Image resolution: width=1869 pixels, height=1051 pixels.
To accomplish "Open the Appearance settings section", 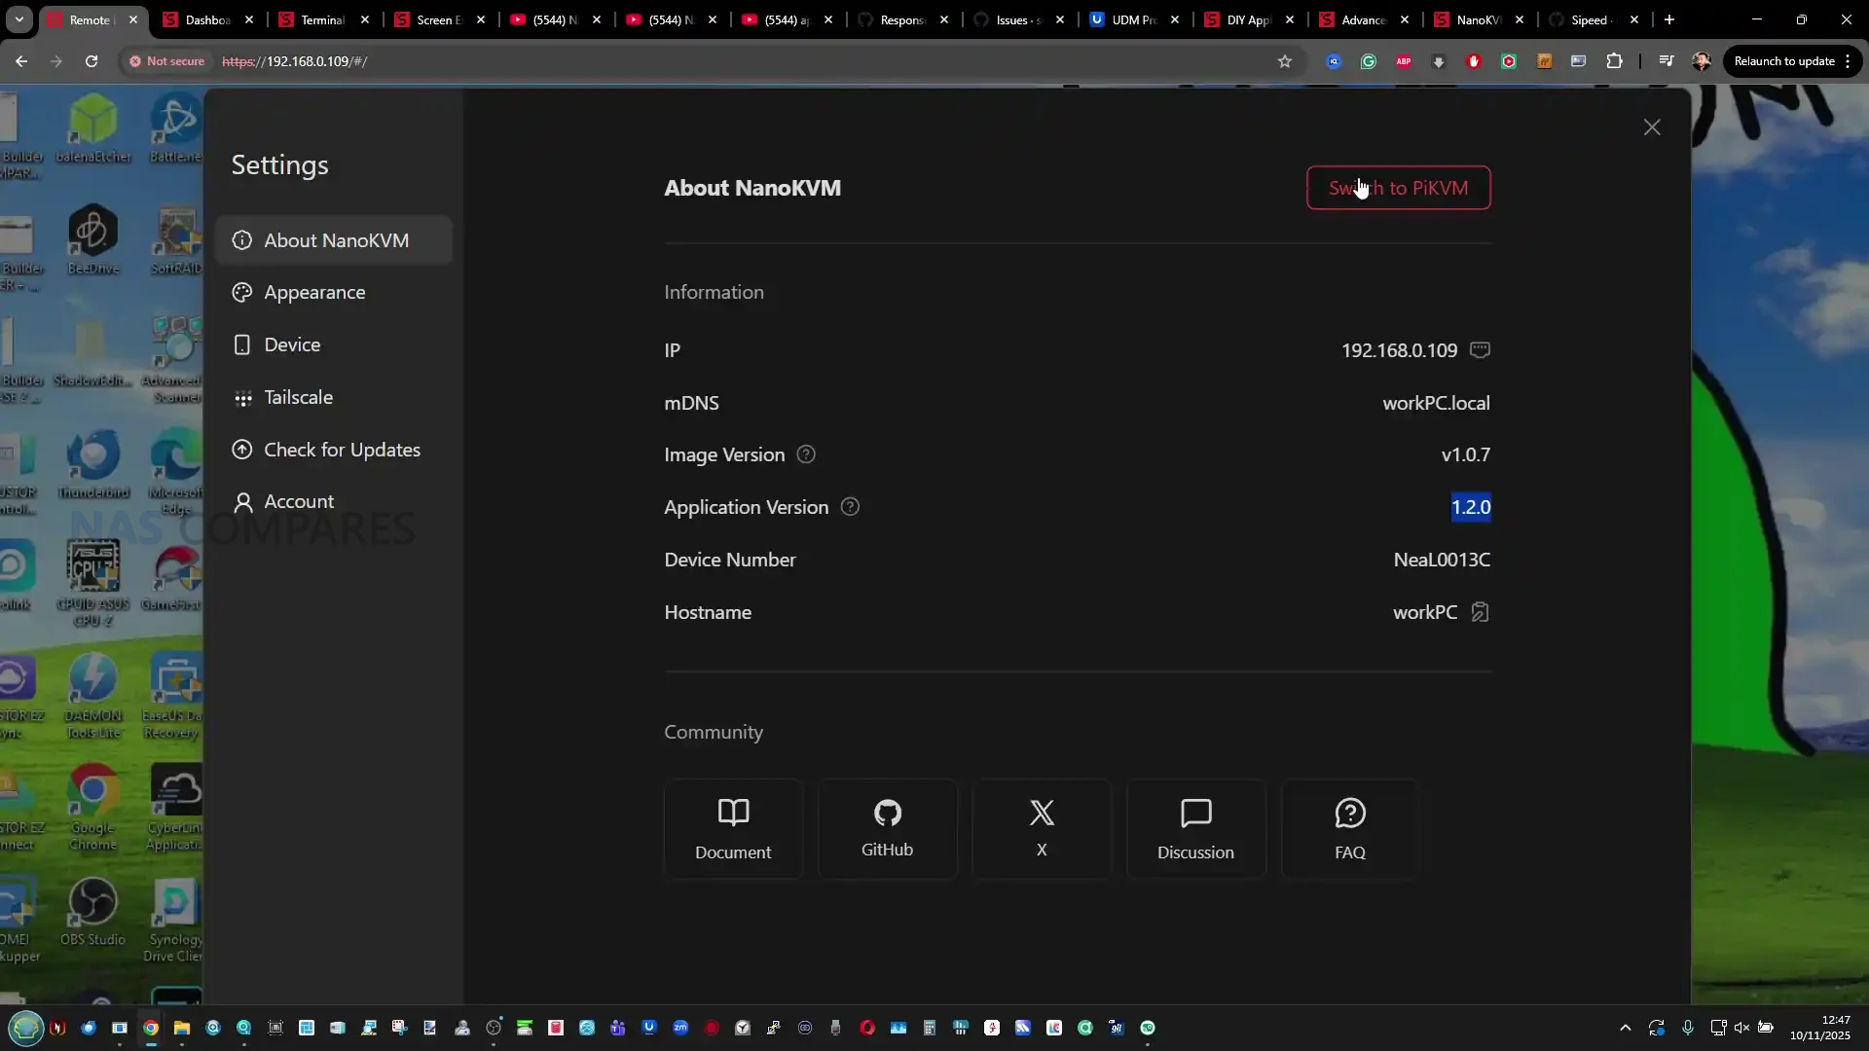I will point(314,292).
